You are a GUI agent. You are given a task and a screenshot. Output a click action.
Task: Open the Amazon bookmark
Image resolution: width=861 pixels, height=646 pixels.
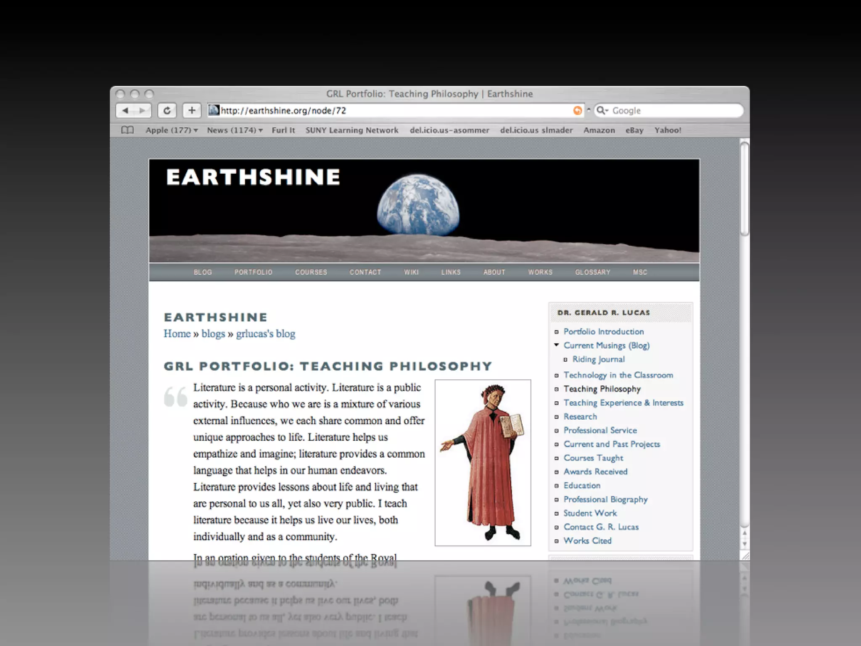click(599, 130)
